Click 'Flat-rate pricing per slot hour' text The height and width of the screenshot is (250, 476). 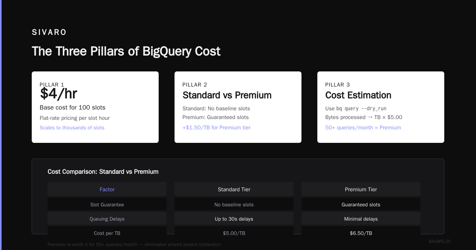[75, 118]
